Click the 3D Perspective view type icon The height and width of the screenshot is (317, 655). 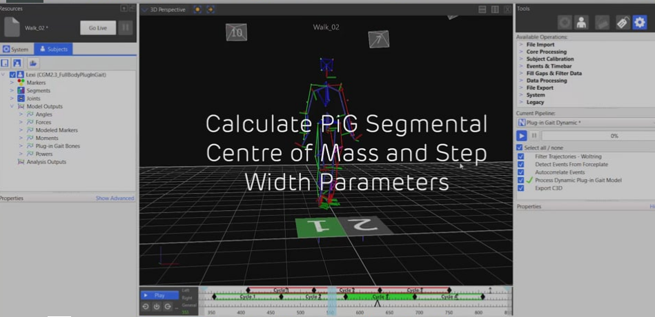pos(144,10)
